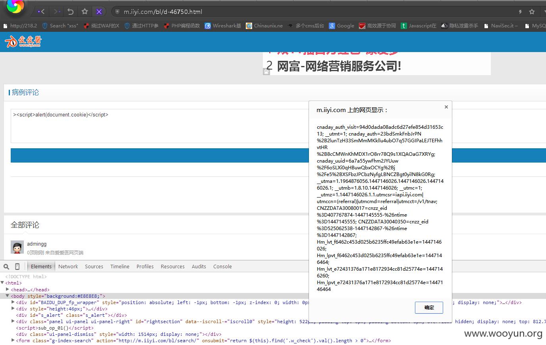Click the admingg user avatar
Image resolution: width=546 pixels, height=345 pixels.
coord(17,247)
